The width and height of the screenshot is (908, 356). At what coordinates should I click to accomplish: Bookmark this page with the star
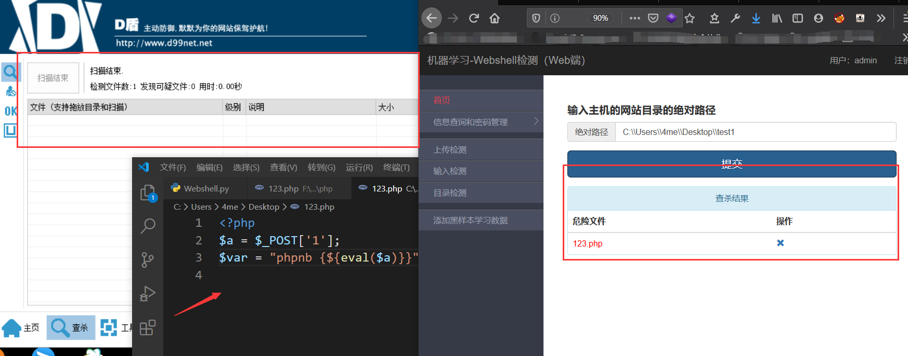690,18
